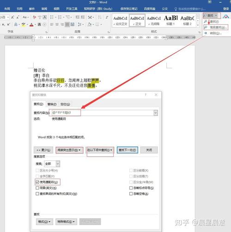The image size is (231, 232).
Task: Switch to 定位 tab in dialog
Action: (65, 104)
